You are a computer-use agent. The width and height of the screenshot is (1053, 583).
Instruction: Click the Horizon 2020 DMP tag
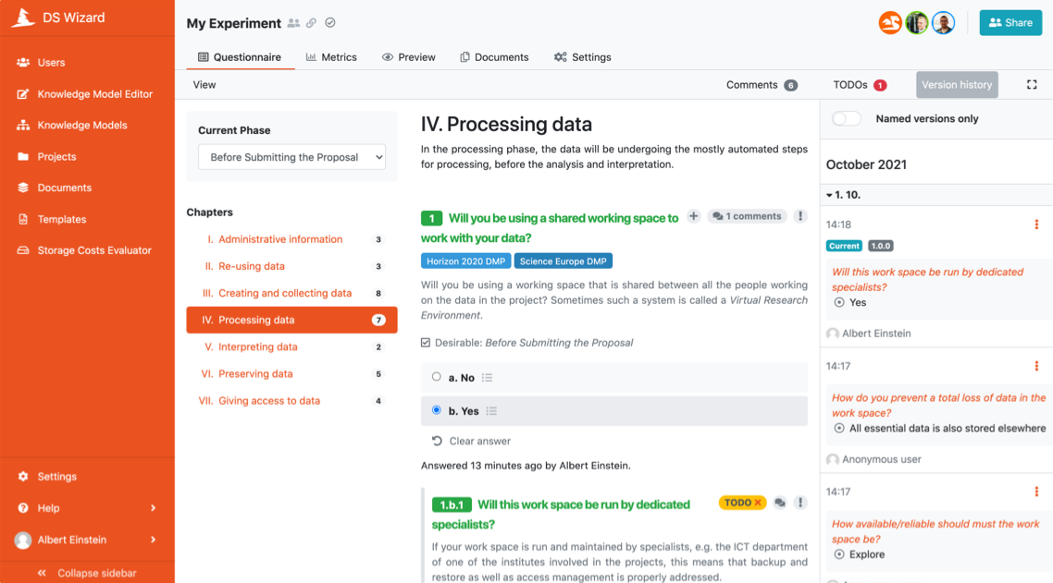[466, 261]
